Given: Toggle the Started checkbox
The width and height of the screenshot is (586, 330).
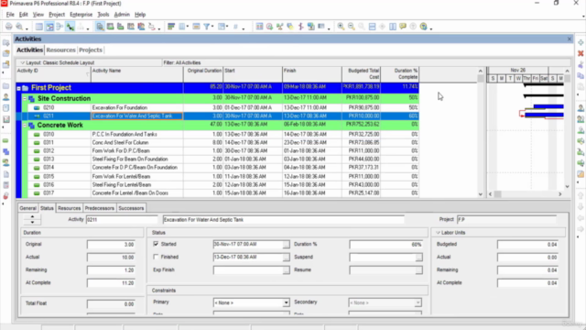Looking at the screenshot, I should 156,244.
